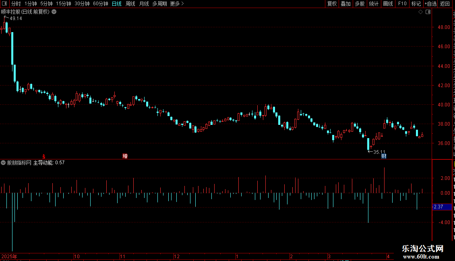The width and height of the screenshot is (455, 261).
Task: Click the red '增' event marker
Action: click(x=125, y=156)
